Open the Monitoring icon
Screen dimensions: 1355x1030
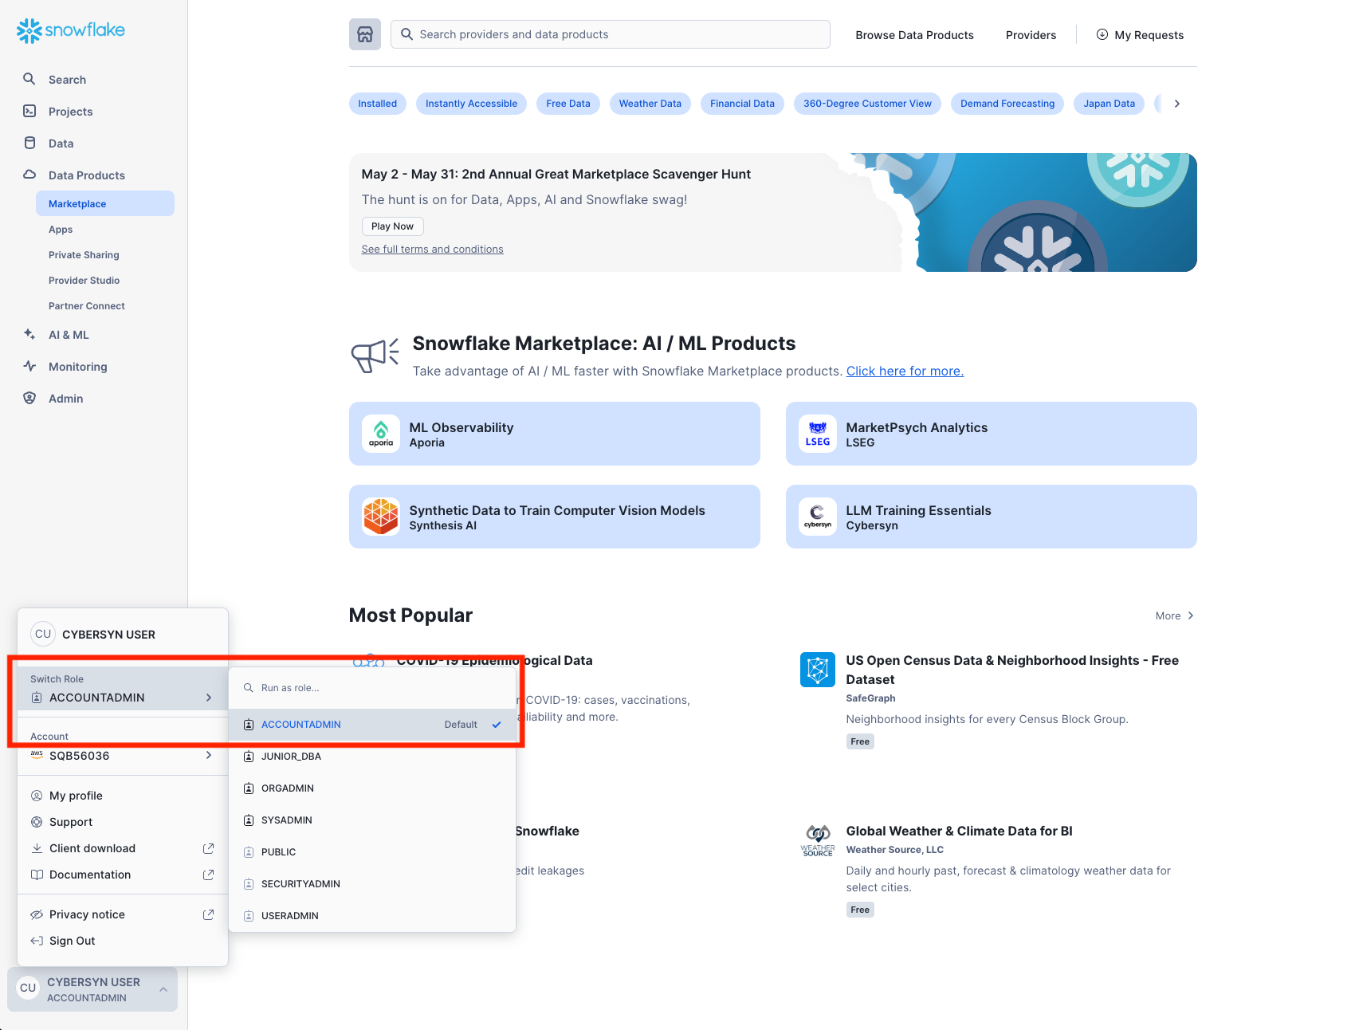tap(29, 366)
